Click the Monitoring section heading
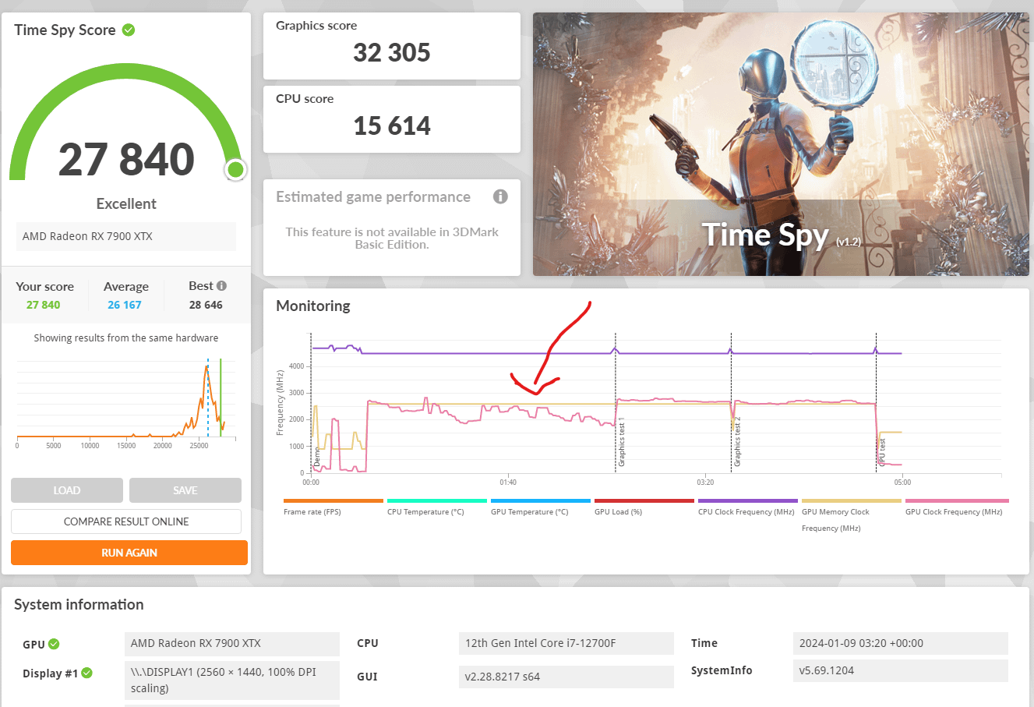Viewport: 1034px width, 707px height. [313, 306]
